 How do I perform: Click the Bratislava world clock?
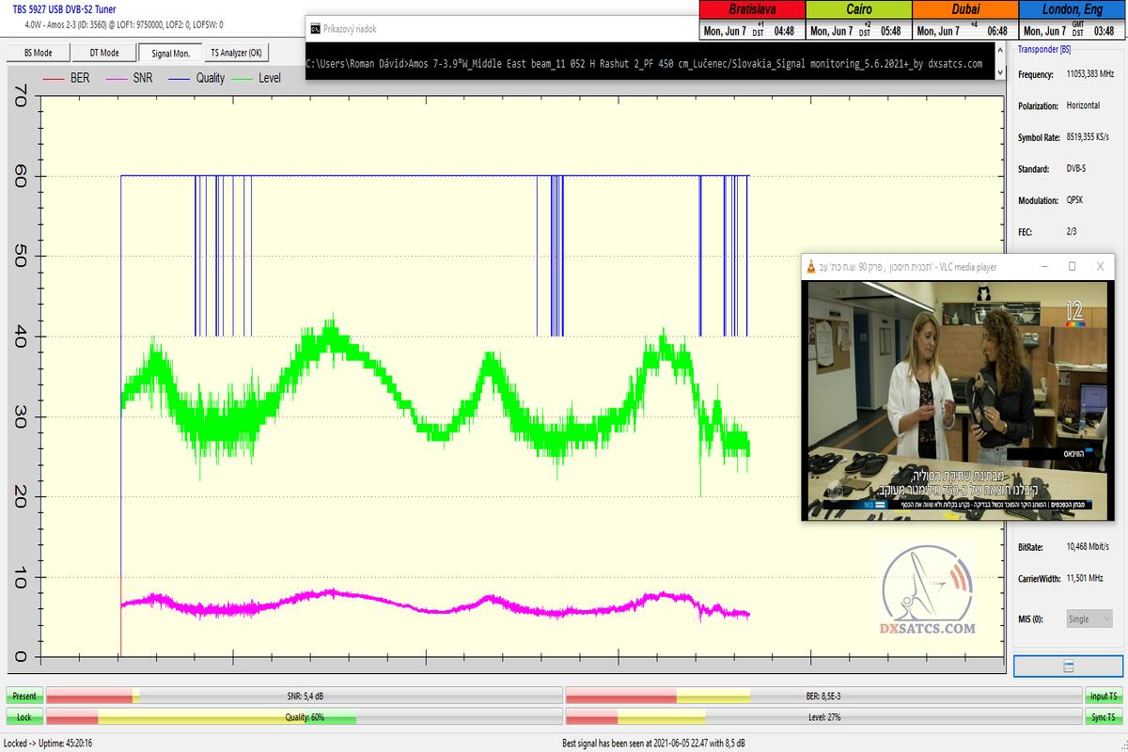tap(752, 21)
